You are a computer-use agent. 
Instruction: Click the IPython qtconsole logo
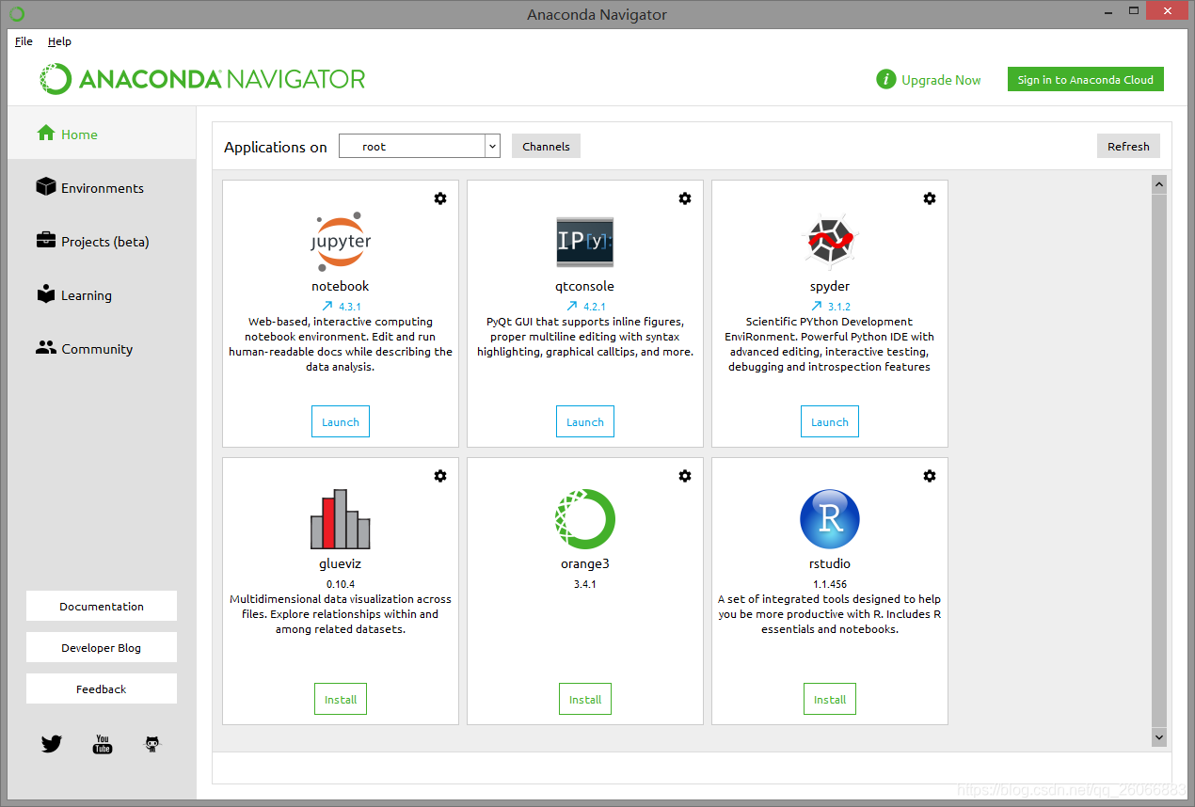tap(585, 242)
